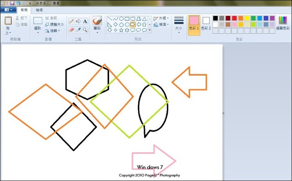Choose the Cloud callout shape
Image resolution: width=292 pixels, height=181 pixels.
click(x=144, y=30)
